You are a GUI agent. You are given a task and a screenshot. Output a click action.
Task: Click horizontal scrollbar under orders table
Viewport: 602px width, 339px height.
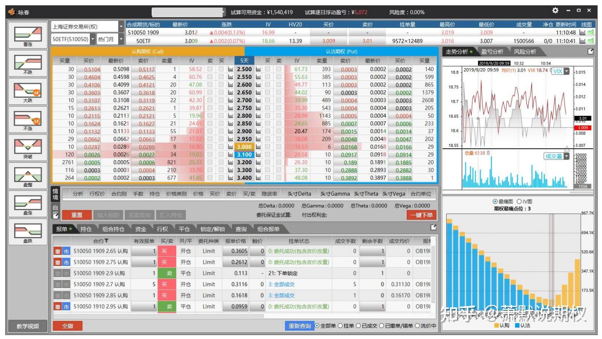pyautogui.click(x=158, y=316)
